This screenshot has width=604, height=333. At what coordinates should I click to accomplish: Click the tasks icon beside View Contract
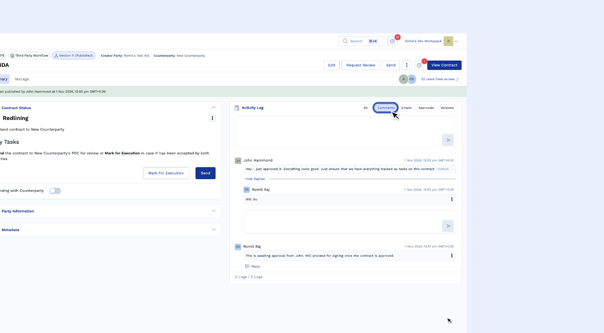pyautogui.click(x=419, y=65)
